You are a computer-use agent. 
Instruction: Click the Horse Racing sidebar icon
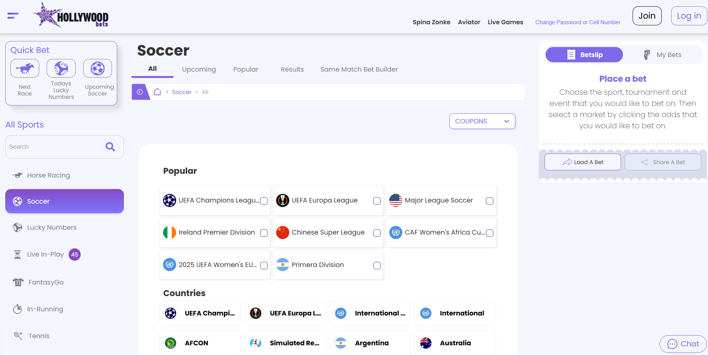click(18, 175)
